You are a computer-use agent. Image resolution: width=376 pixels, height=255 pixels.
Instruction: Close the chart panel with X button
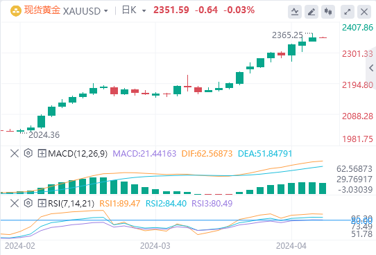(x=364, y=12)
